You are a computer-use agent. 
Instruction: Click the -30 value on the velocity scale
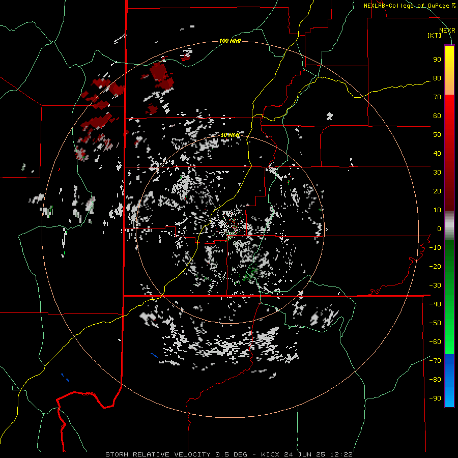pyautogui.click(x=435, y=285)
